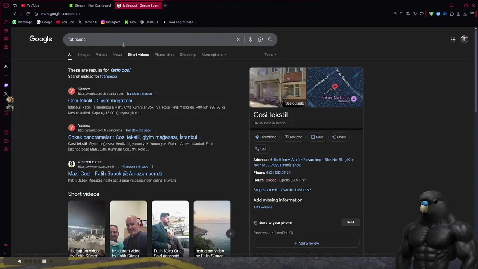478x269 pixels.
Task: Open the AdGuard green shield extension
Action: tap(431, 14)
